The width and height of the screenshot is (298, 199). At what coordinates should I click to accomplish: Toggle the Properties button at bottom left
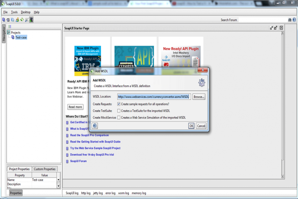point(16,193)
